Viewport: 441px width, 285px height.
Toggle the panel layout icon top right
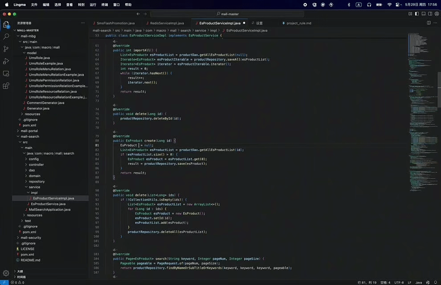423,14
